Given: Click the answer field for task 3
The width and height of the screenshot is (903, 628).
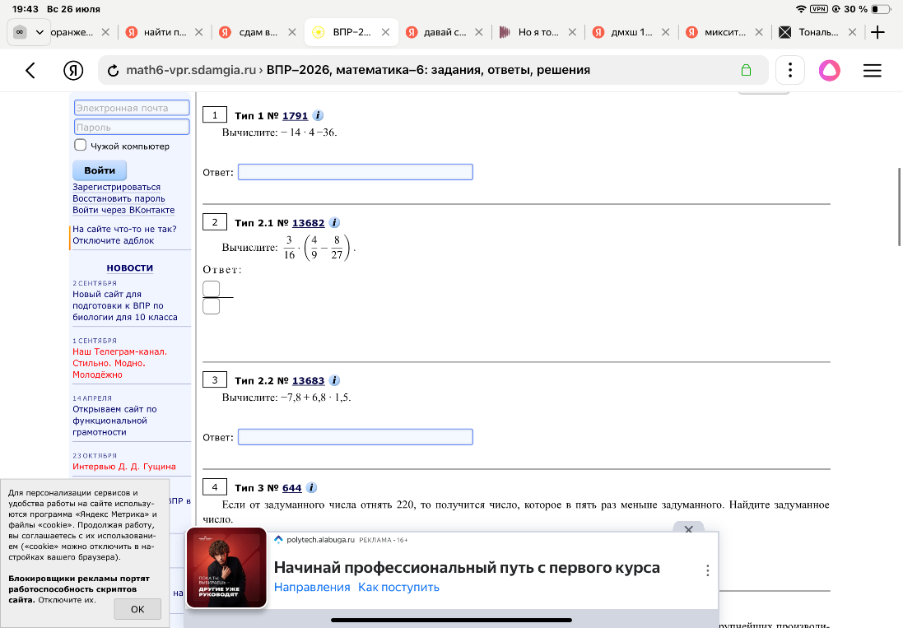Looking at the screenshot, I should click(x=356, y=437).
